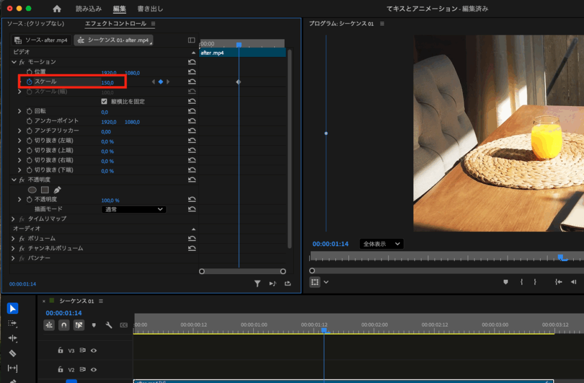Toggle animation stopwatch for 回転
Screen dimensions: 584x383
tap(30, 112)
